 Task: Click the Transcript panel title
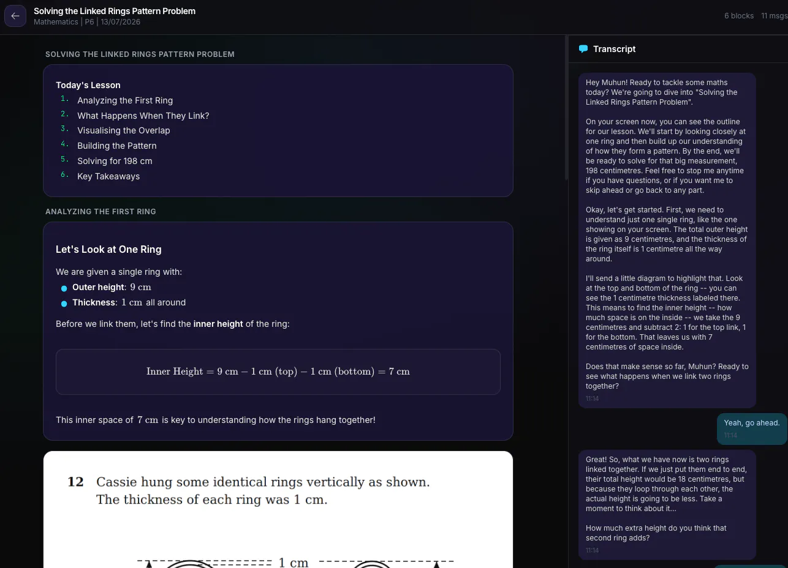tap(614, 49)
